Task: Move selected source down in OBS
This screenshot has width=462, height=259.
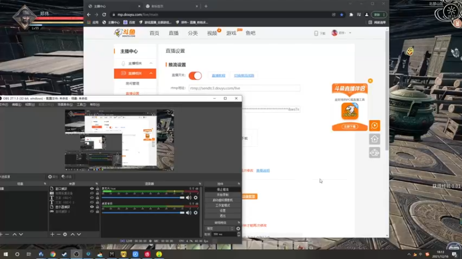Action: (79, 234)
